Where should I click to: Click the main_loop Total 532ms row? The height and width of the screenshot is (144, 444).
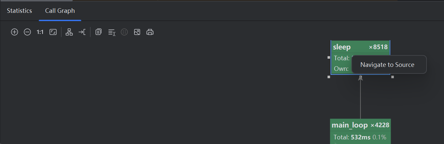(x=360, y=137)
